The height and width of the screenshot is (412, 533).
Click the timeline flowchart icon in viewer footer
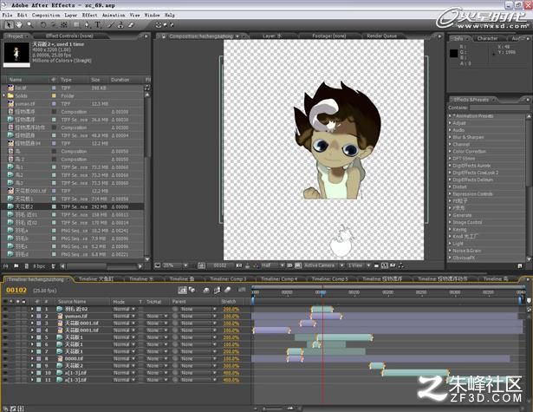point(400,265)
